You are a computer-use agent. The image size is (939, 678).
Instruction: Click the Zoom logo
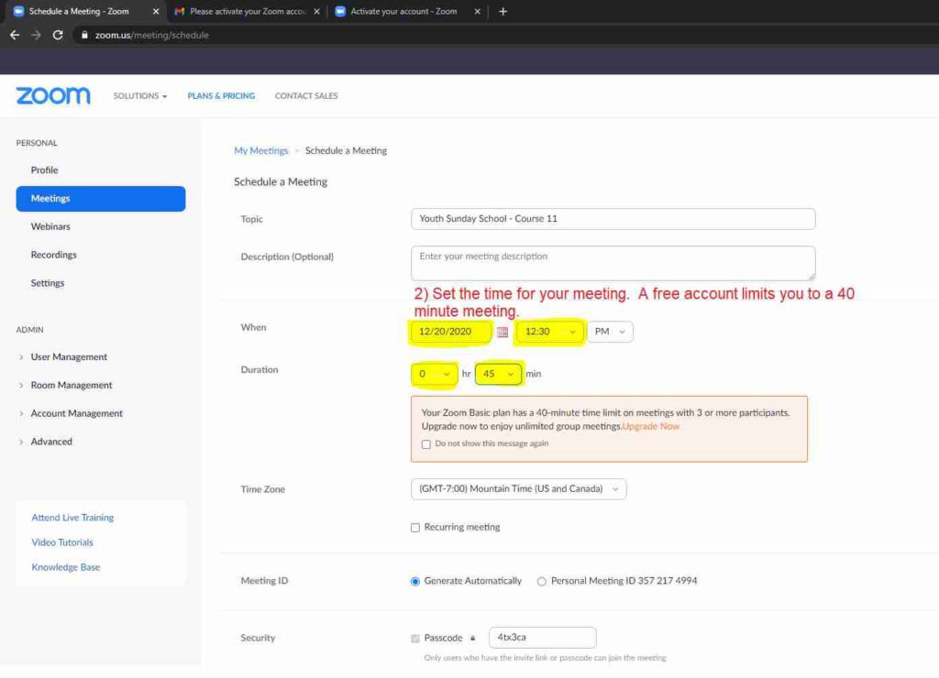coord(53,96)
